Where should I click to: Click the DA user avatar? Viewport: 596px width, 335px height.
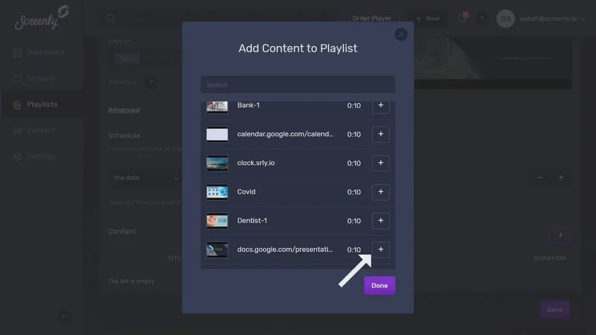505,19
